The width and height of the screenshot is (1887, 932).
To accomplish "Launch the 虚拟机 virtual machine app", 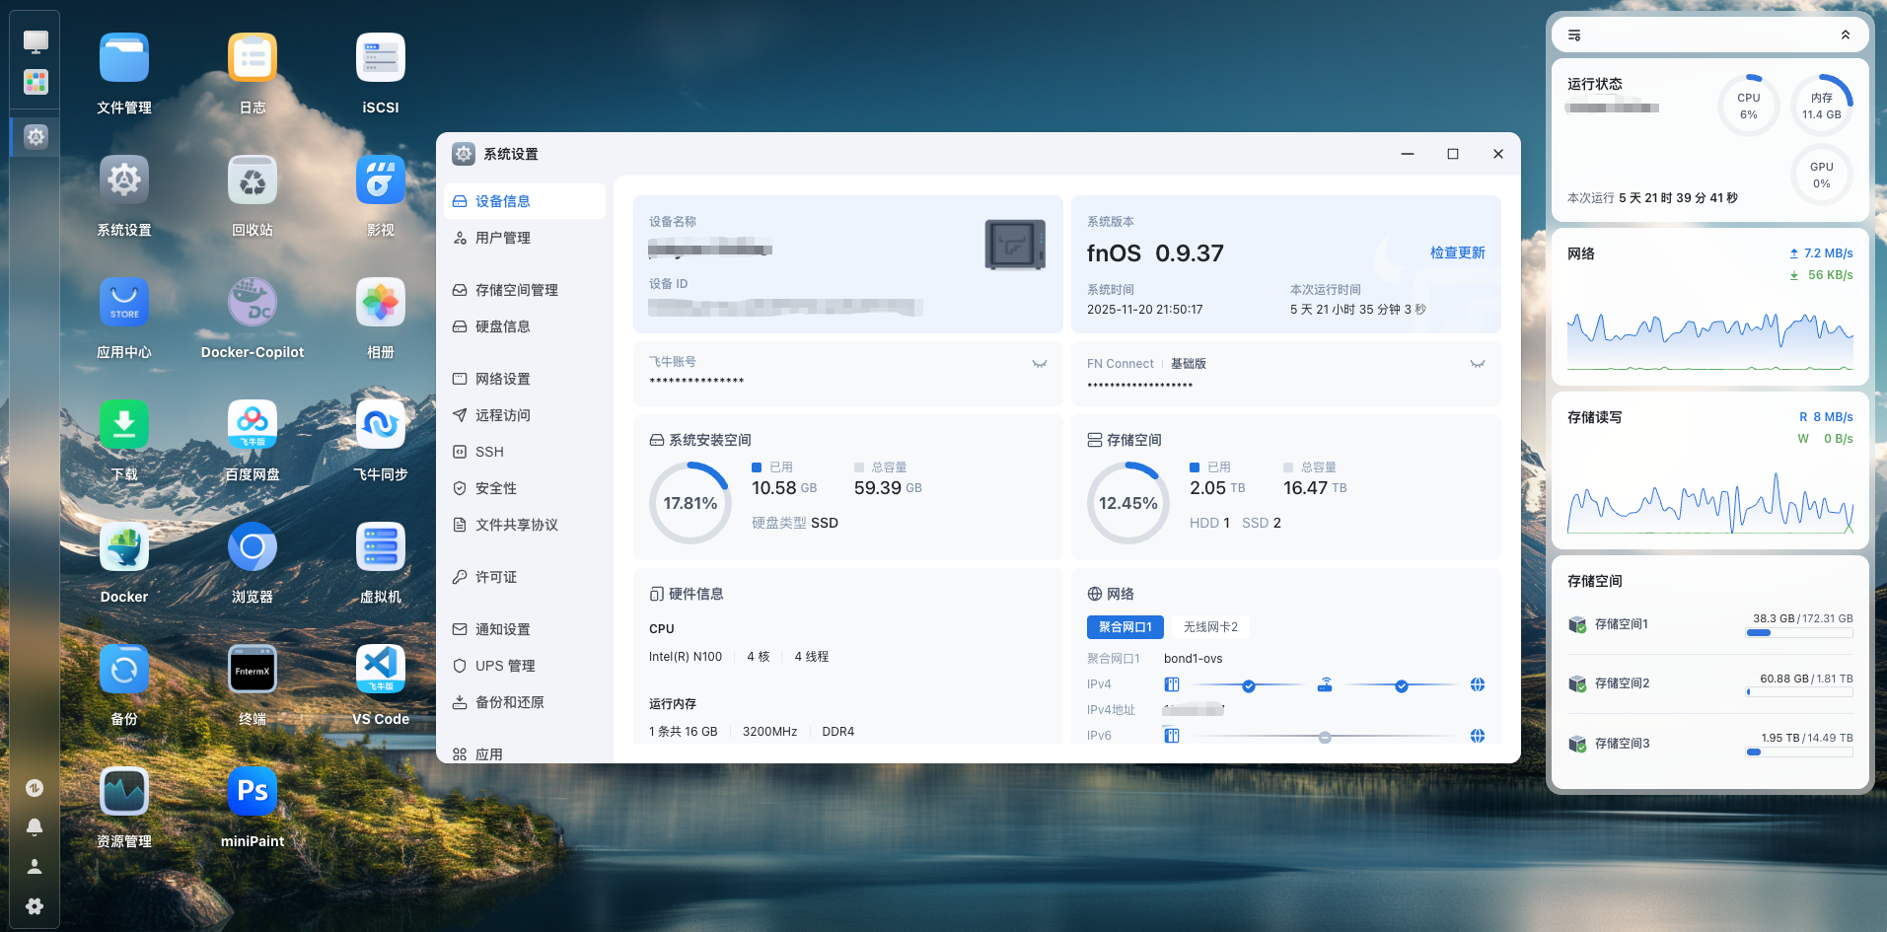I will (x=381, y=547).
